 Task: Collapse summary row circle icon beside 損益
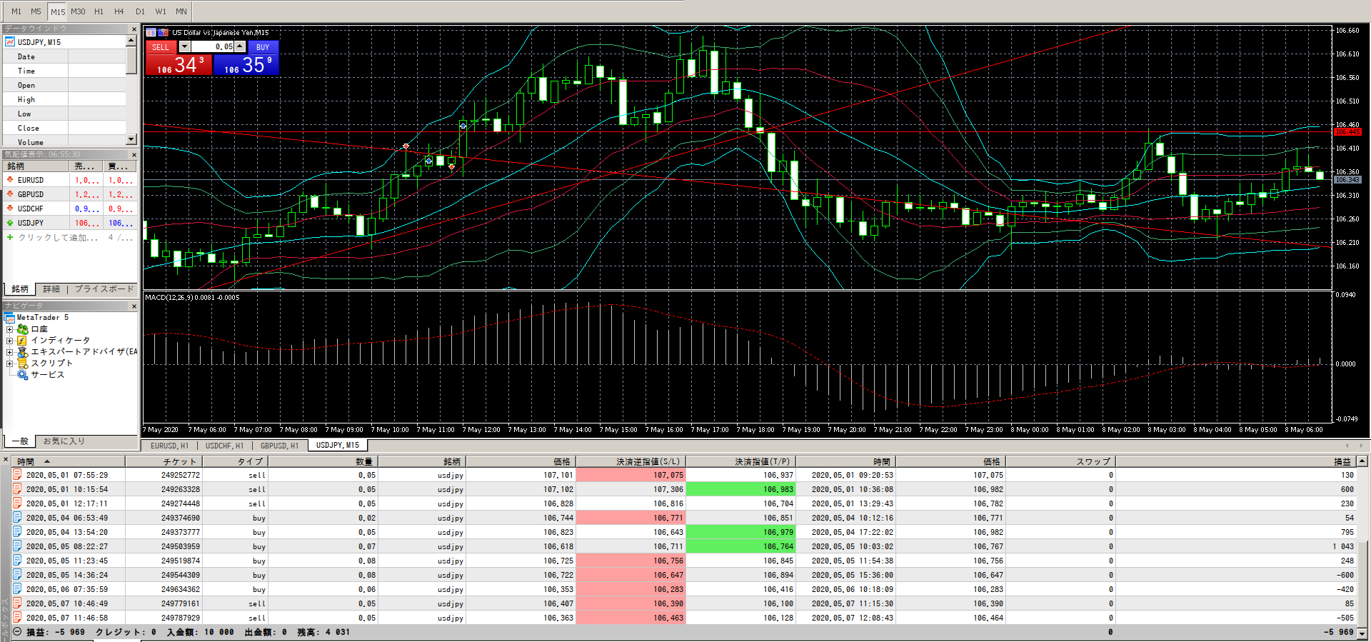(x=17, y=632)
